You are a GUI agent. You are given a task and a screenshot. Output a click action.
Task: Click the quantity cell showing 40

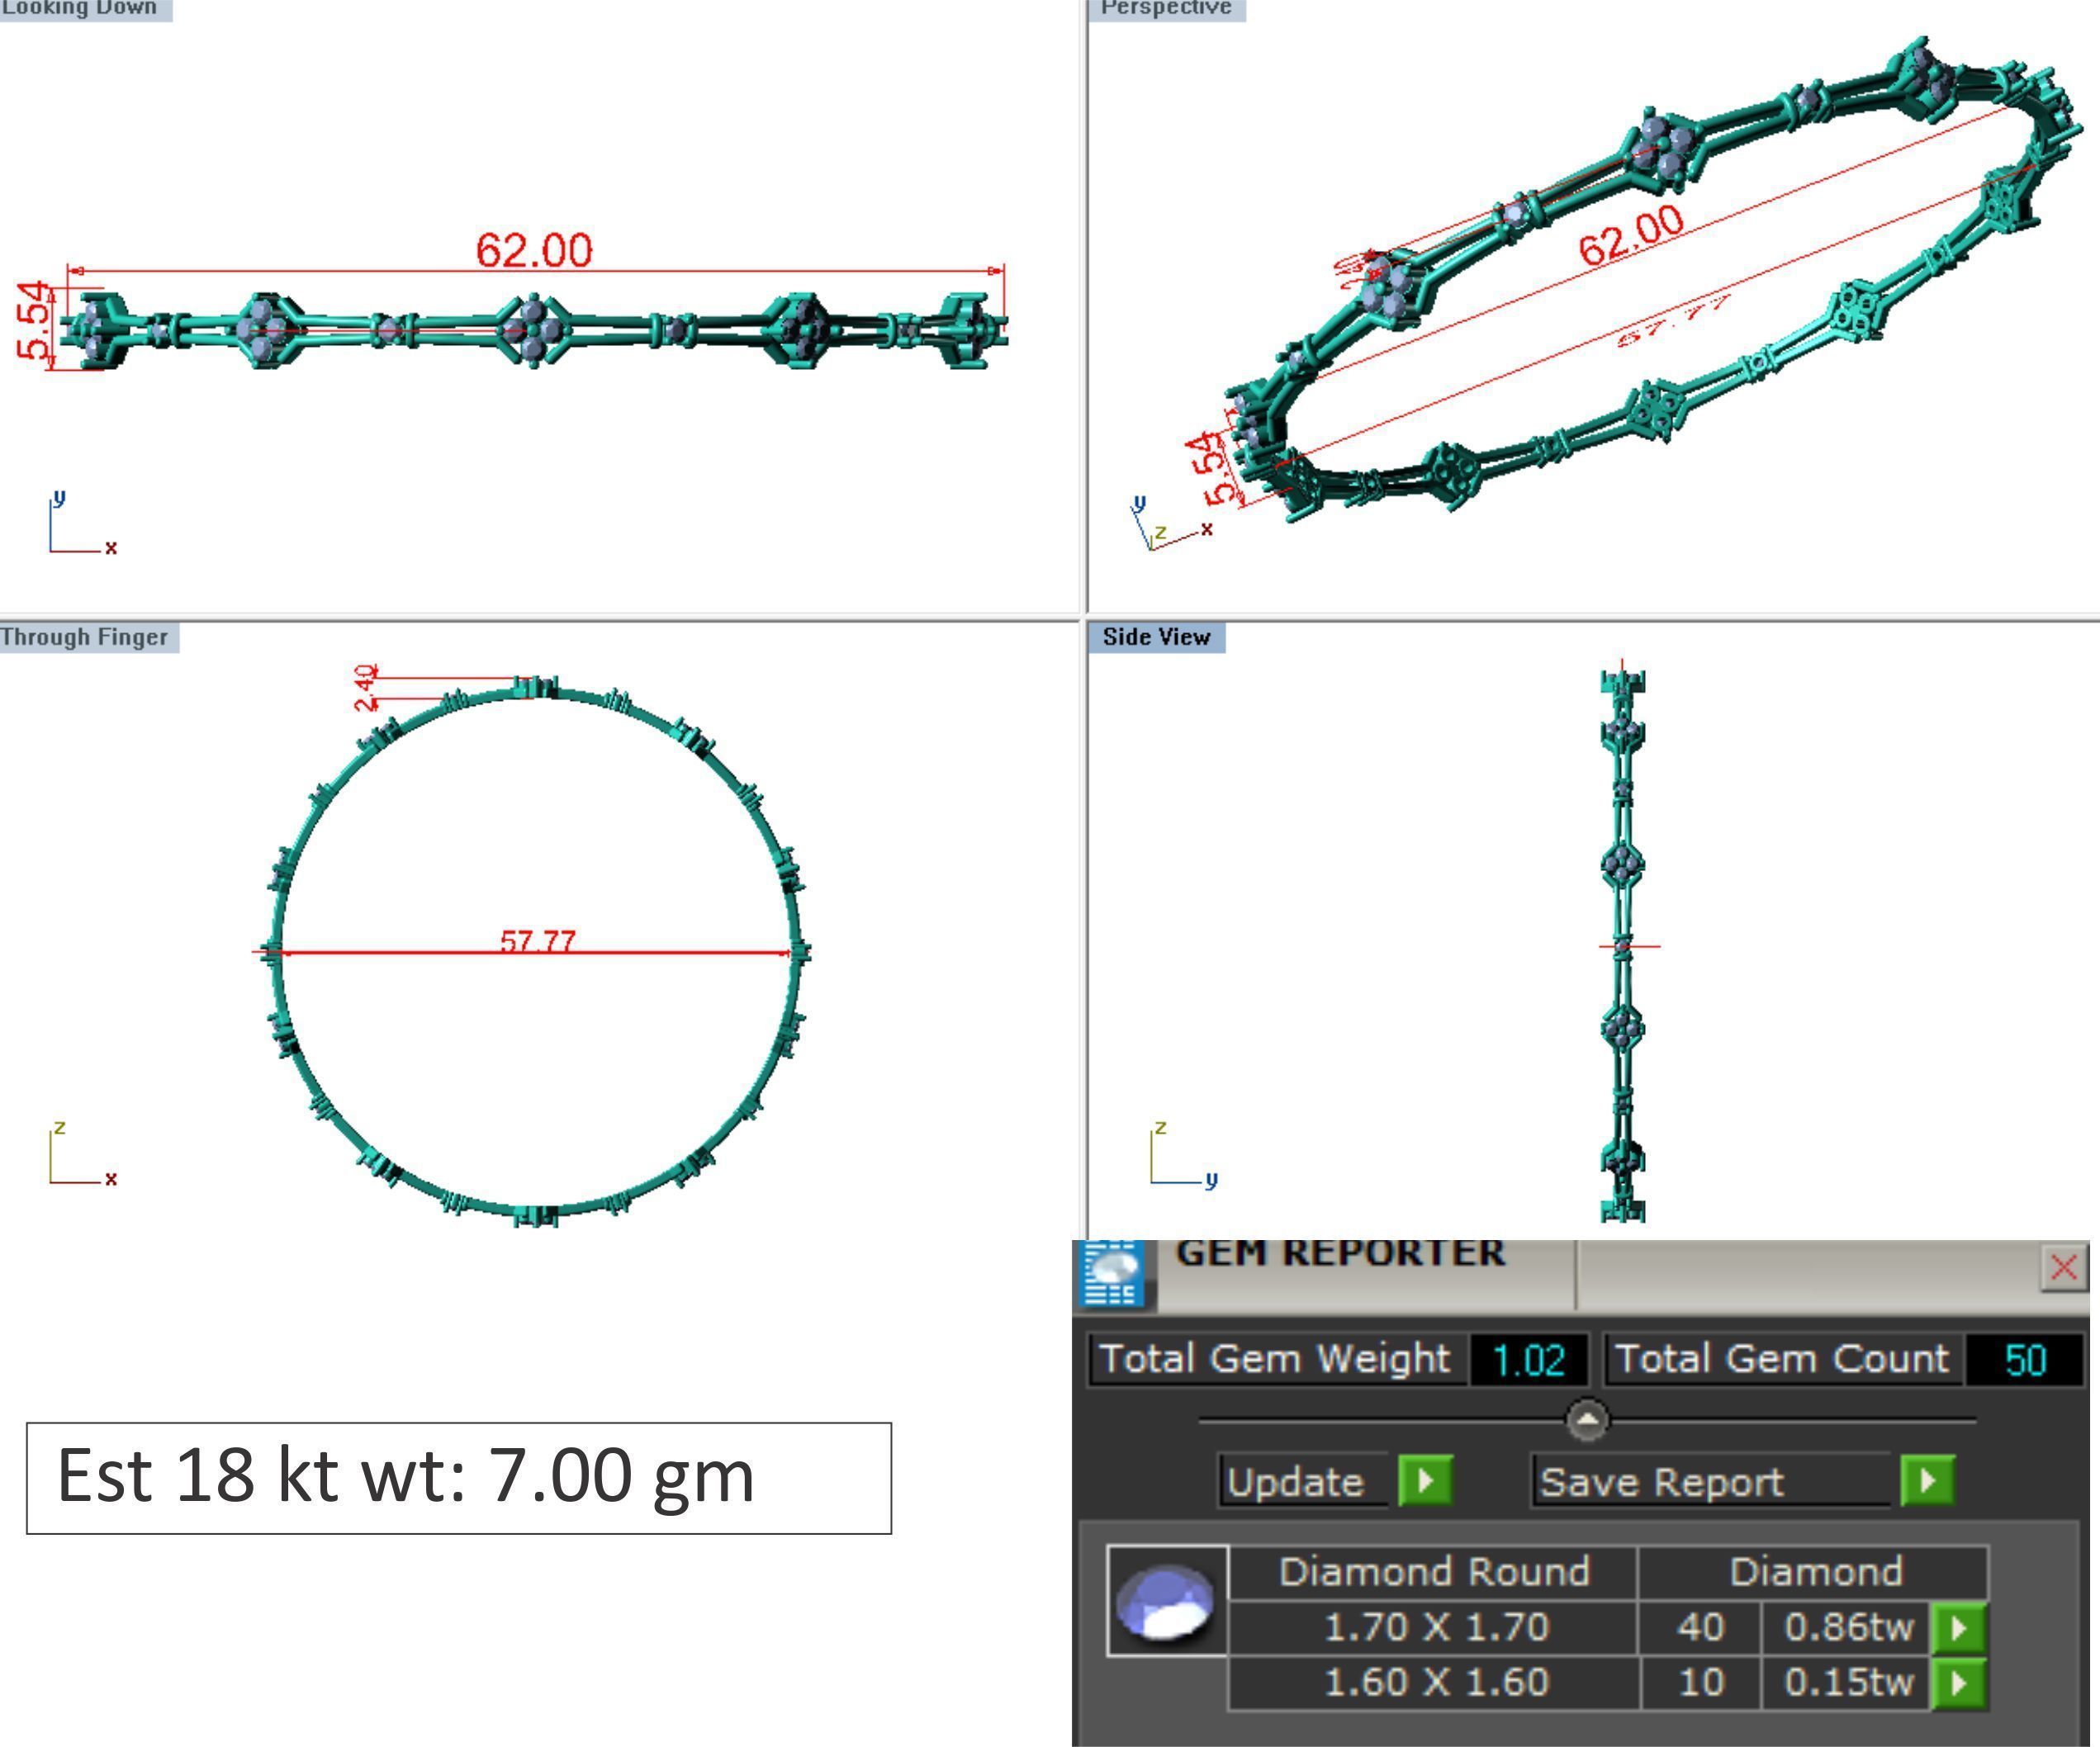(x=1700, y=1627)
